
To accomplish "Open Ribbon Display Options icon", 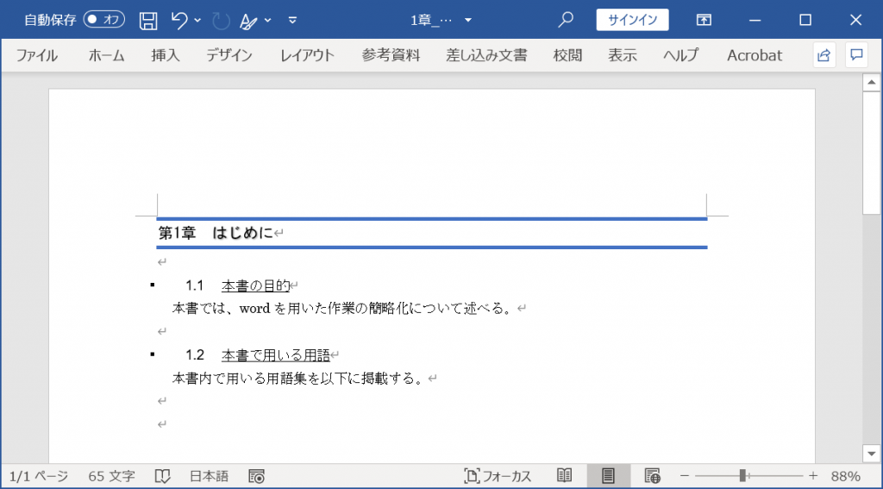I will click(x=704, y=20).
